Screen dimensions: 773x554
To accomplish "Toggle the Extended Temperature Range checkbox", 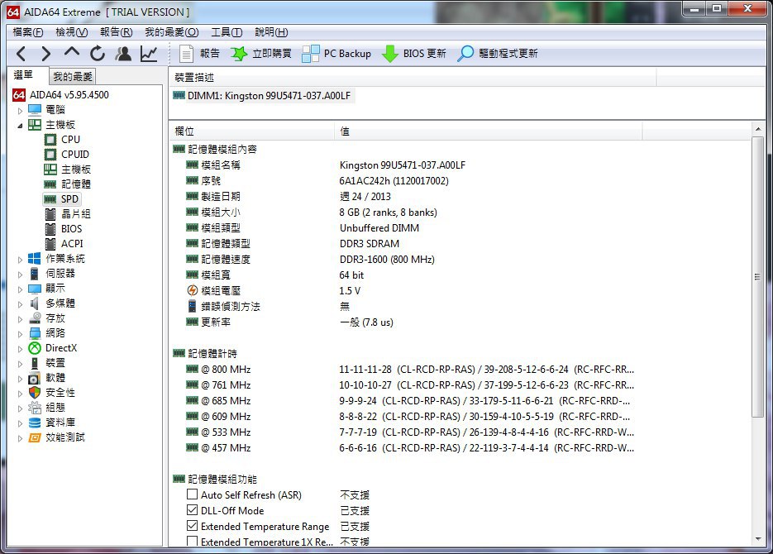I will [x=192, y=526].
